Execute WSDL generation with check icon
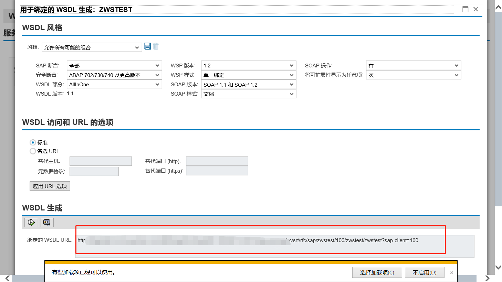 click(x=31, y=222)
